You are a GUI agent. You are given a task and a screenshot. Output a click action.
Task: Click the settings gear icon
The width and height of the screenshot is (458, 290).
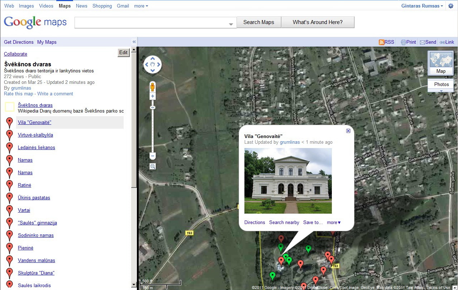coord(450,6)
